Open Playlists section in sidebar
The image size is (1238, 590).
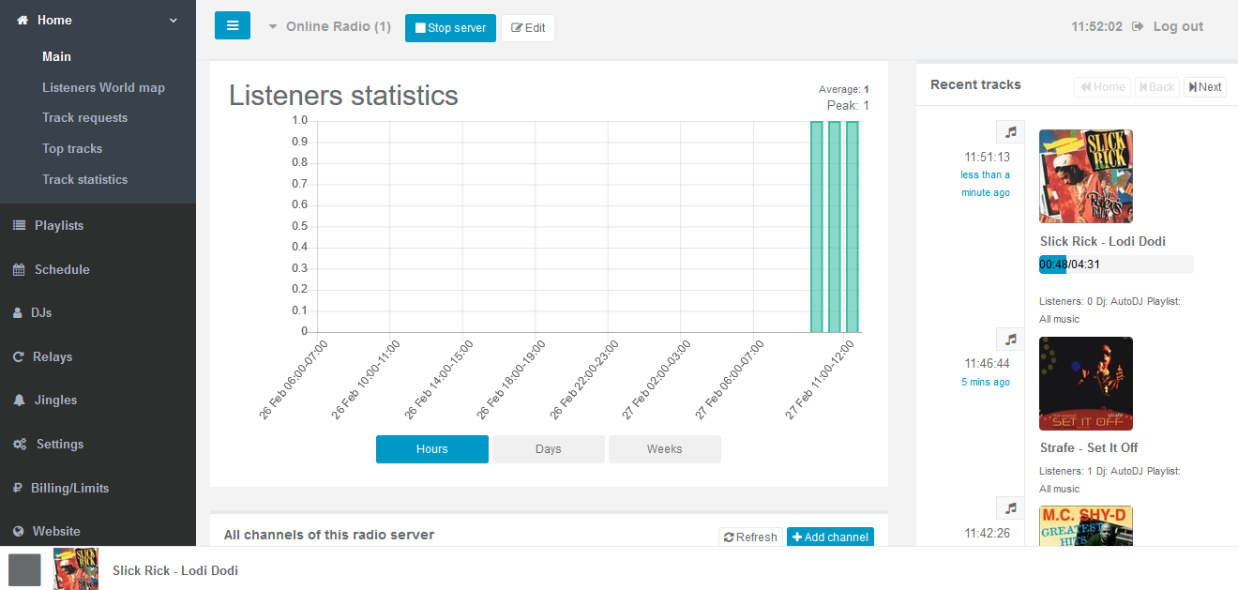click(58, 225)
